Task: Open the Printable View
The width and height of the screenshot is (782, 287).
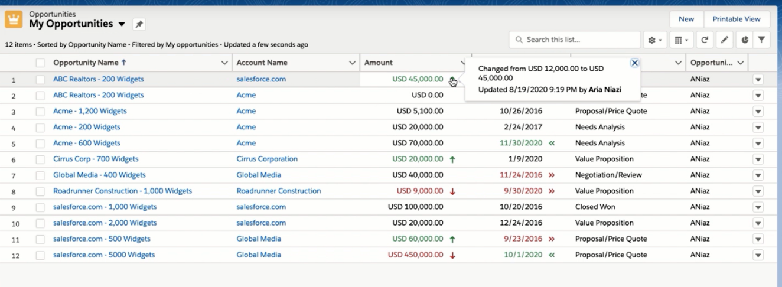Action: click(737, 19)
